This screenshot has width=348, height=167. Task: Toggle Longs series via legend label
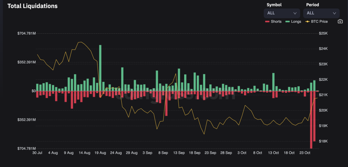(296, 22)
